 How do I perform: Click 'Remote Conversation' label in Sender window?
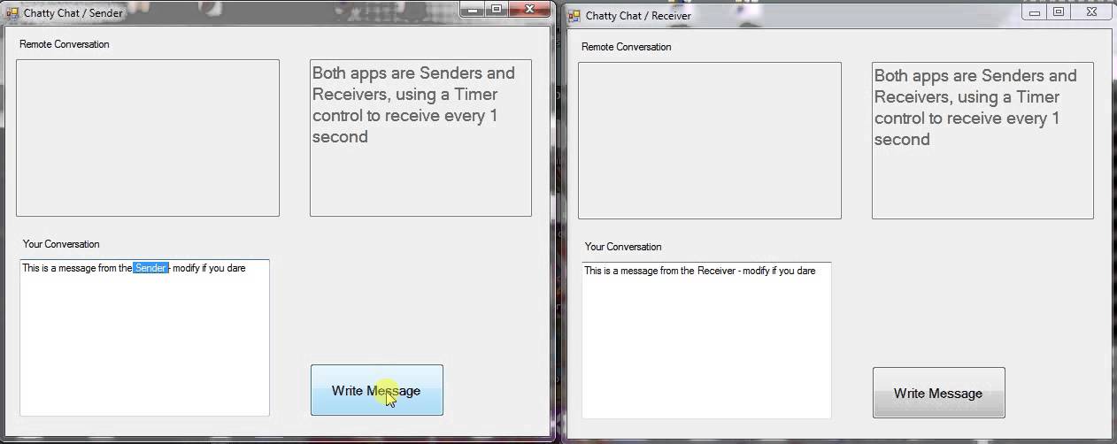tap(65, 44)
